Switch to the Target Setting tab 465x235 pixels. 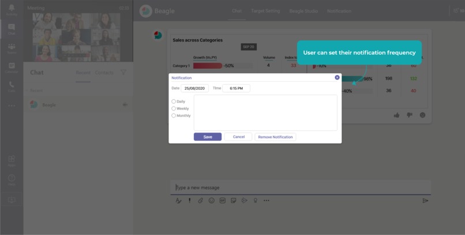pyautogui.click(x=265, y=11)
